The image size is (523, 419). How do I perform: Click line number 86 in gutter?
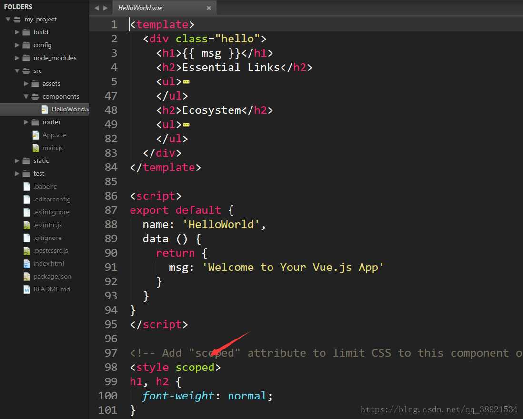111,196
